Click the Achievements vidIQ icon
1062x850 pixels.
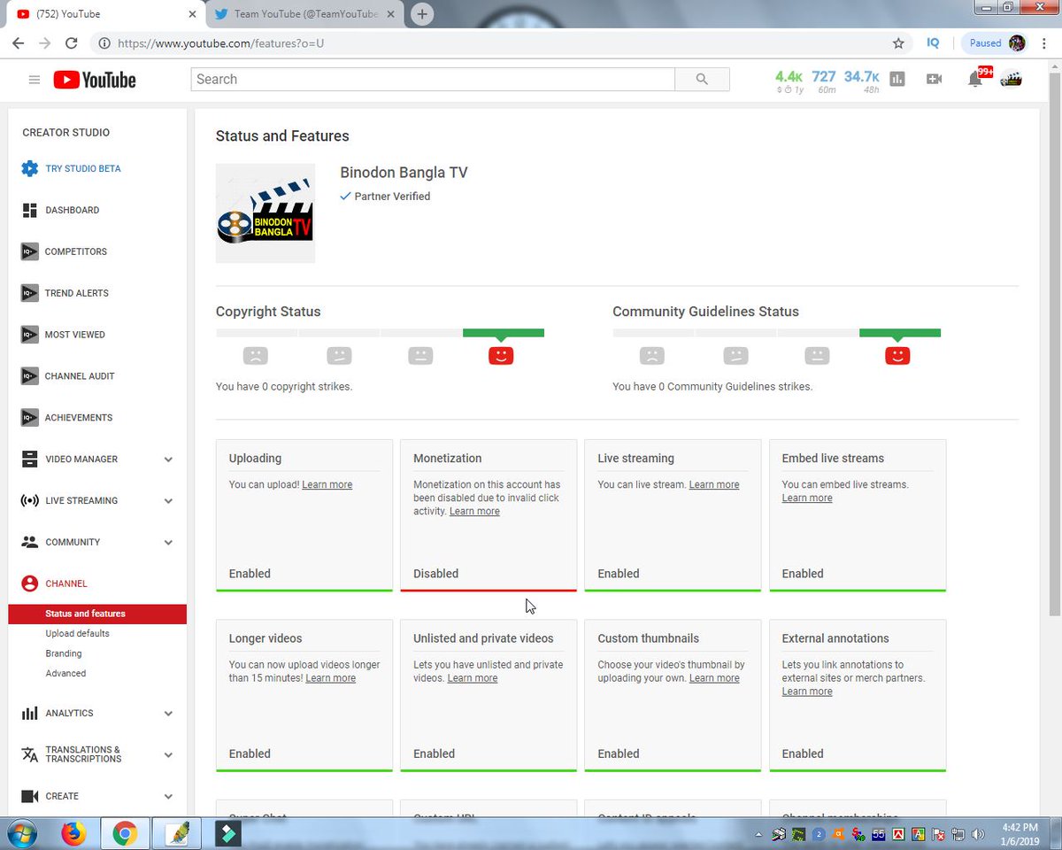click(29, 418)
